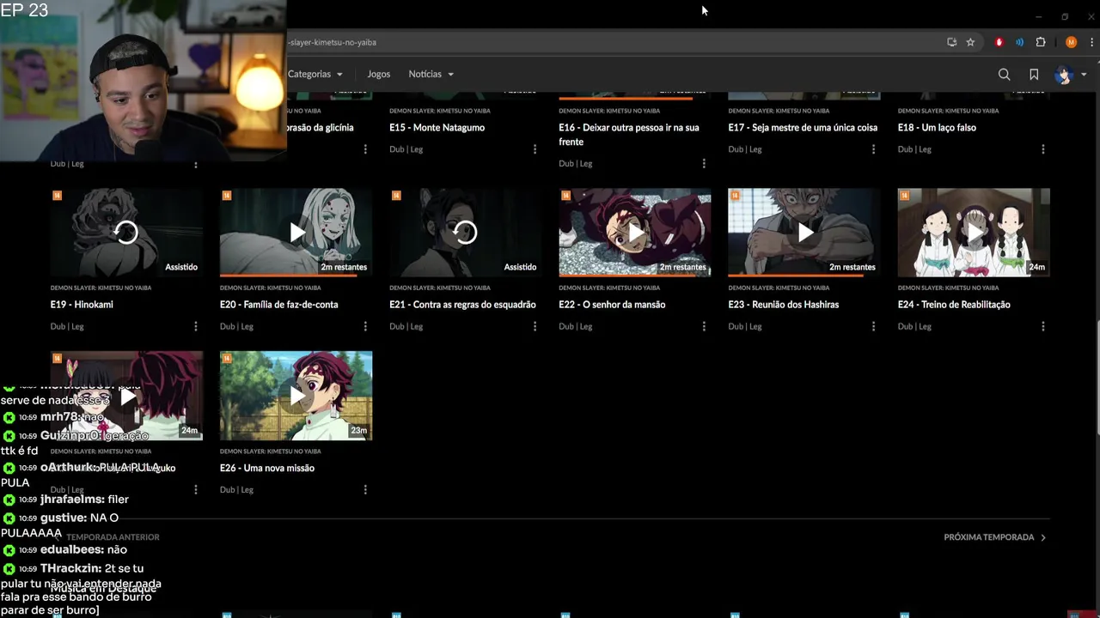Screen dimensions: 1100x618
Task: Open more options for E24 - Treino de Reabilitação
Action: click(x=1042, y=326)
